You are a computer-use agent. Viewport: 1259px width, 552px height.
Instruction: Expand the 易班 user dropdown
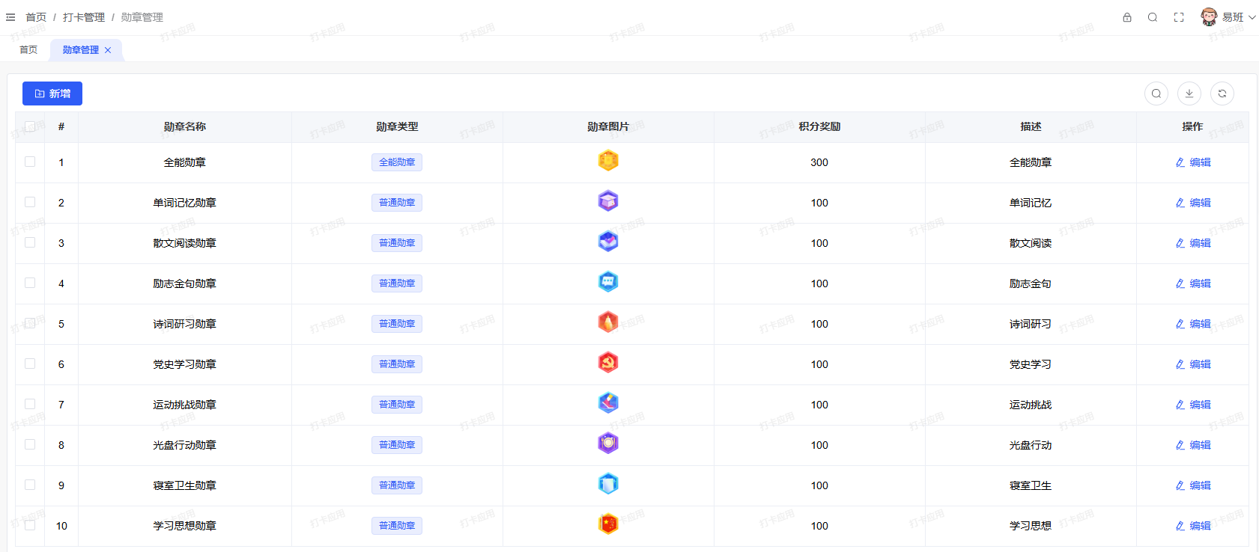1229,17
